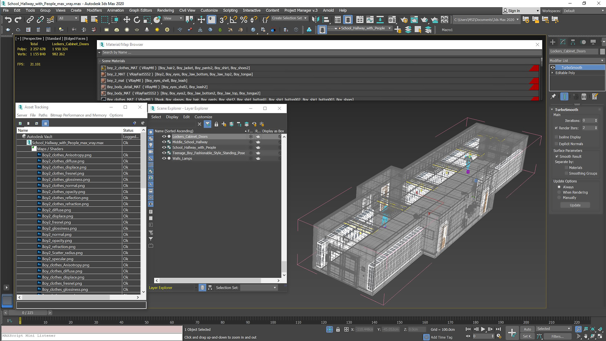Open Display menu in Scene Explorer
Screen dimensions: 606x341
pos(172,117)
